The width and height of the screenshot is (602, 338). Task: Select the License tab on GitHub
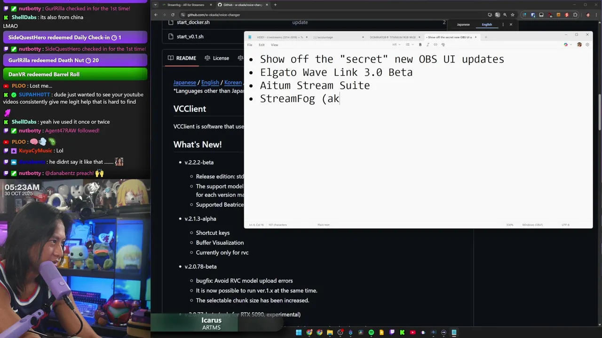(x=216, y=58)
